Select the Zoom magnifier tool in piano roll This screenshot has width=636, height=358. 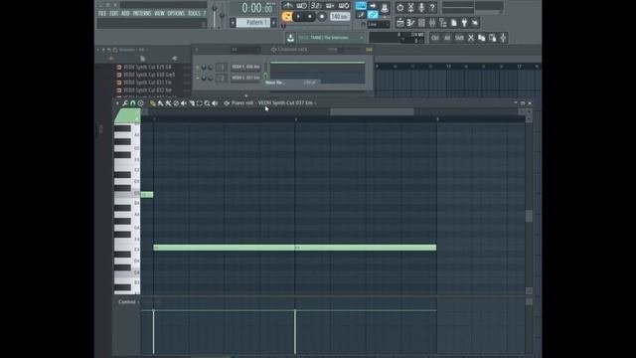(x=207, y=103)
